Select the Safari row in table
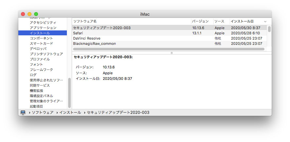 pos(169,33)
